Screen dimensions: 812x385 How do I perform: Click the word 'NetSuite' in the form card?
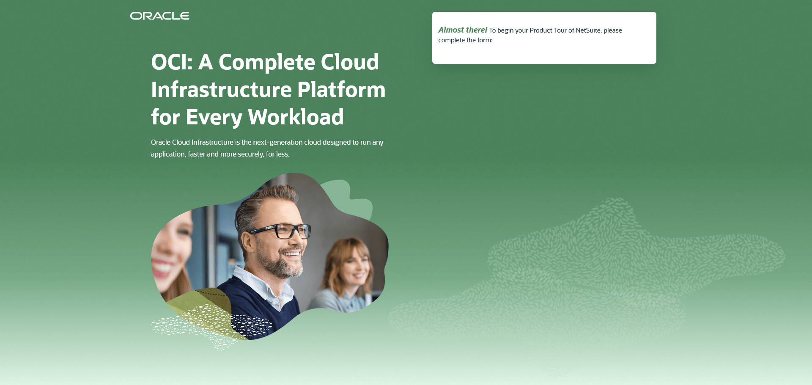tap(588, 30)
